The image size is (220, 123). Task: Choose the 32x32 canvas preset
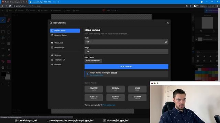coord(137,89)
